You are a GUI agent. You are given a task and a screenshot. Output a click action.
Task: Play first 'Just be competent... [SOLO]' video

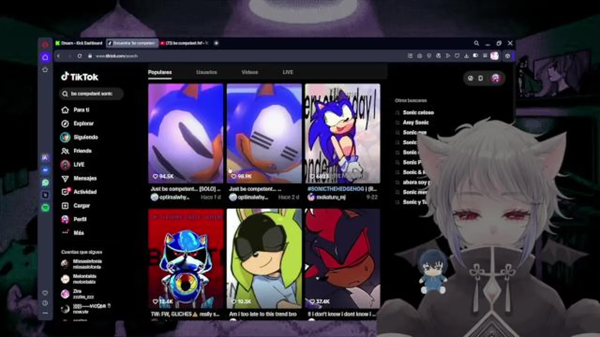[x=186, y=133]
